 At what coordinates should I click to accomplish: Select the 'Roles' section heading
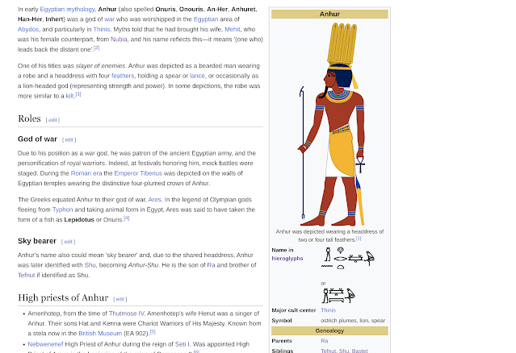point(29,118)
